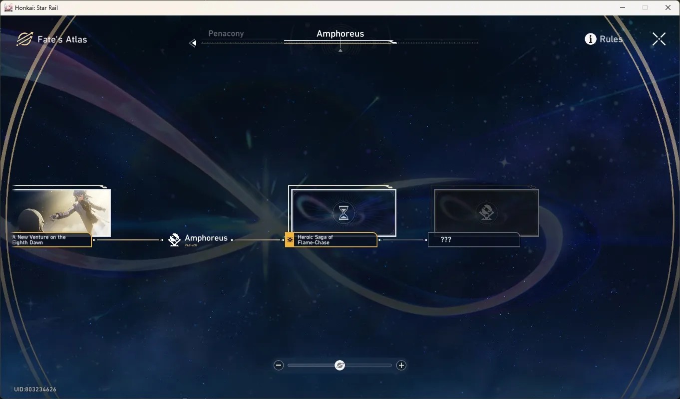Click the Amphoreus world node icon
680x399 pixels.
[x=174, y=240]
